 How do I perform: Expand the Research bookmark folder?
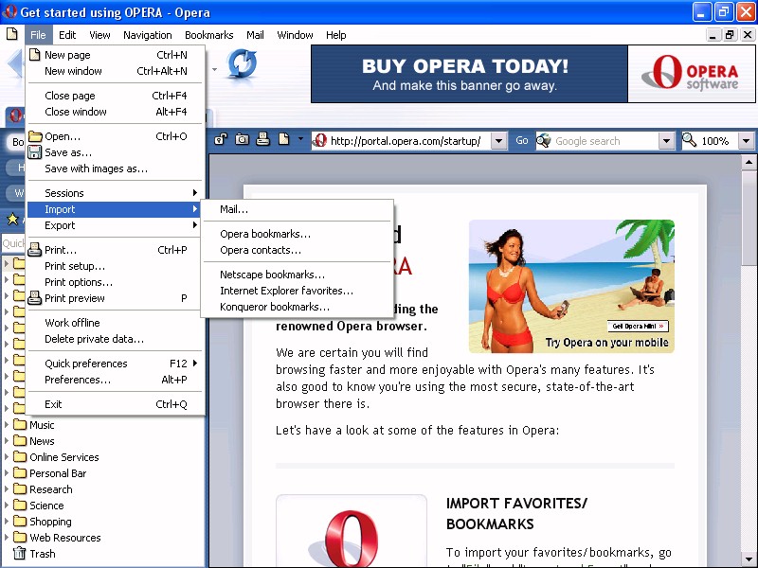[7, 489]
